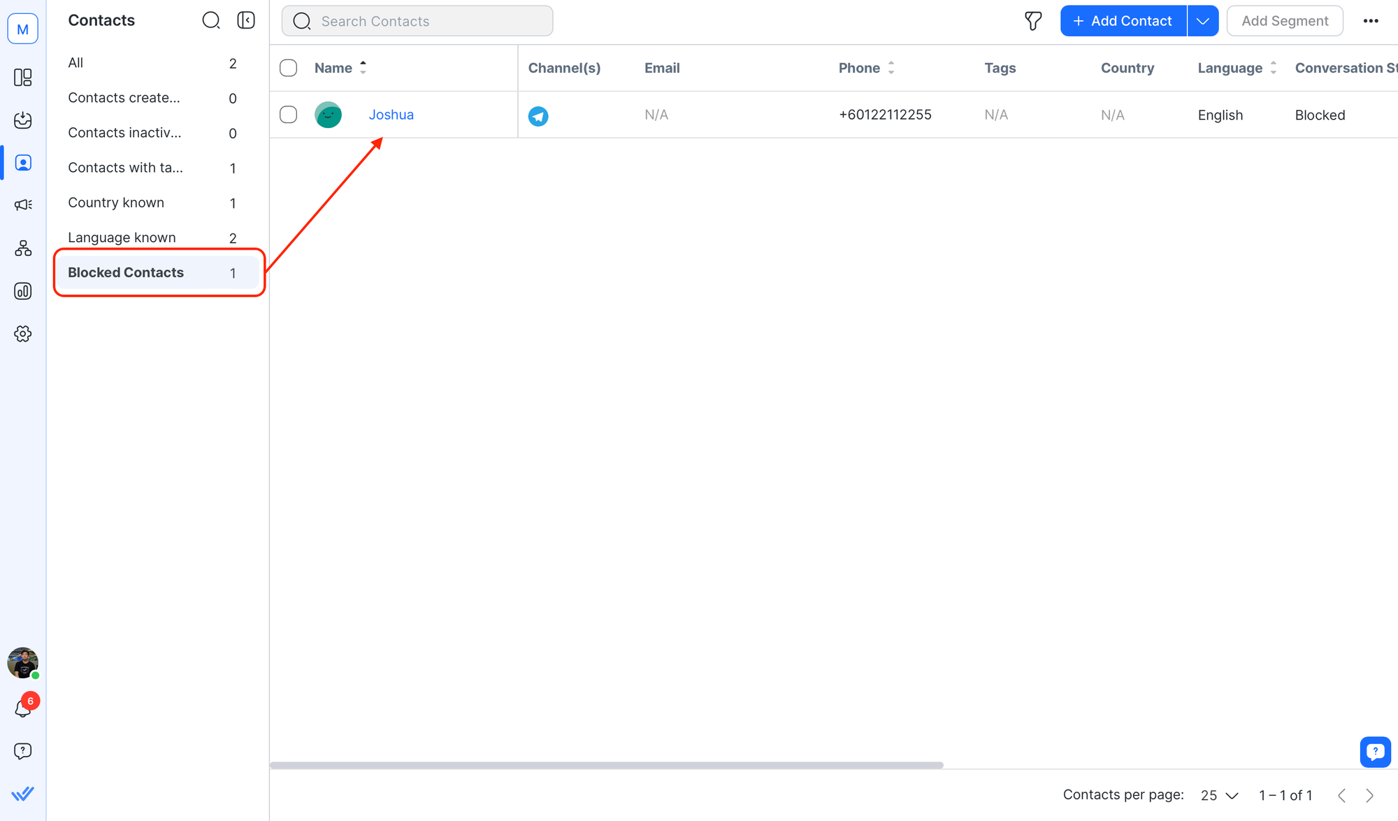Open the Settings gear icon

22,334
